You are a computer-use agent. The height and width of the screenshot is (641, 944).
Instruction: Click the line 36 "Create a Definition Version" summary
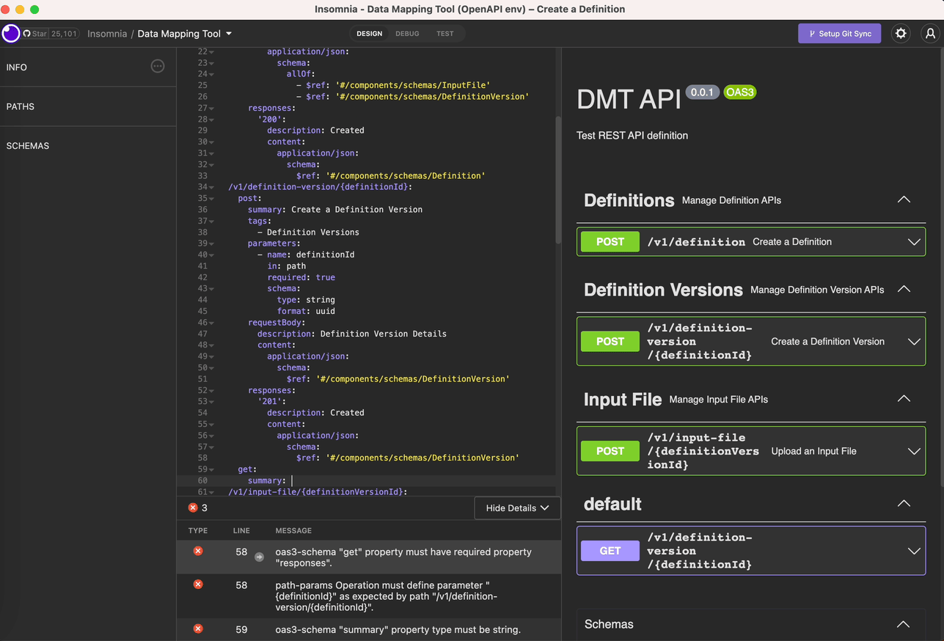[x=356, y=210]
